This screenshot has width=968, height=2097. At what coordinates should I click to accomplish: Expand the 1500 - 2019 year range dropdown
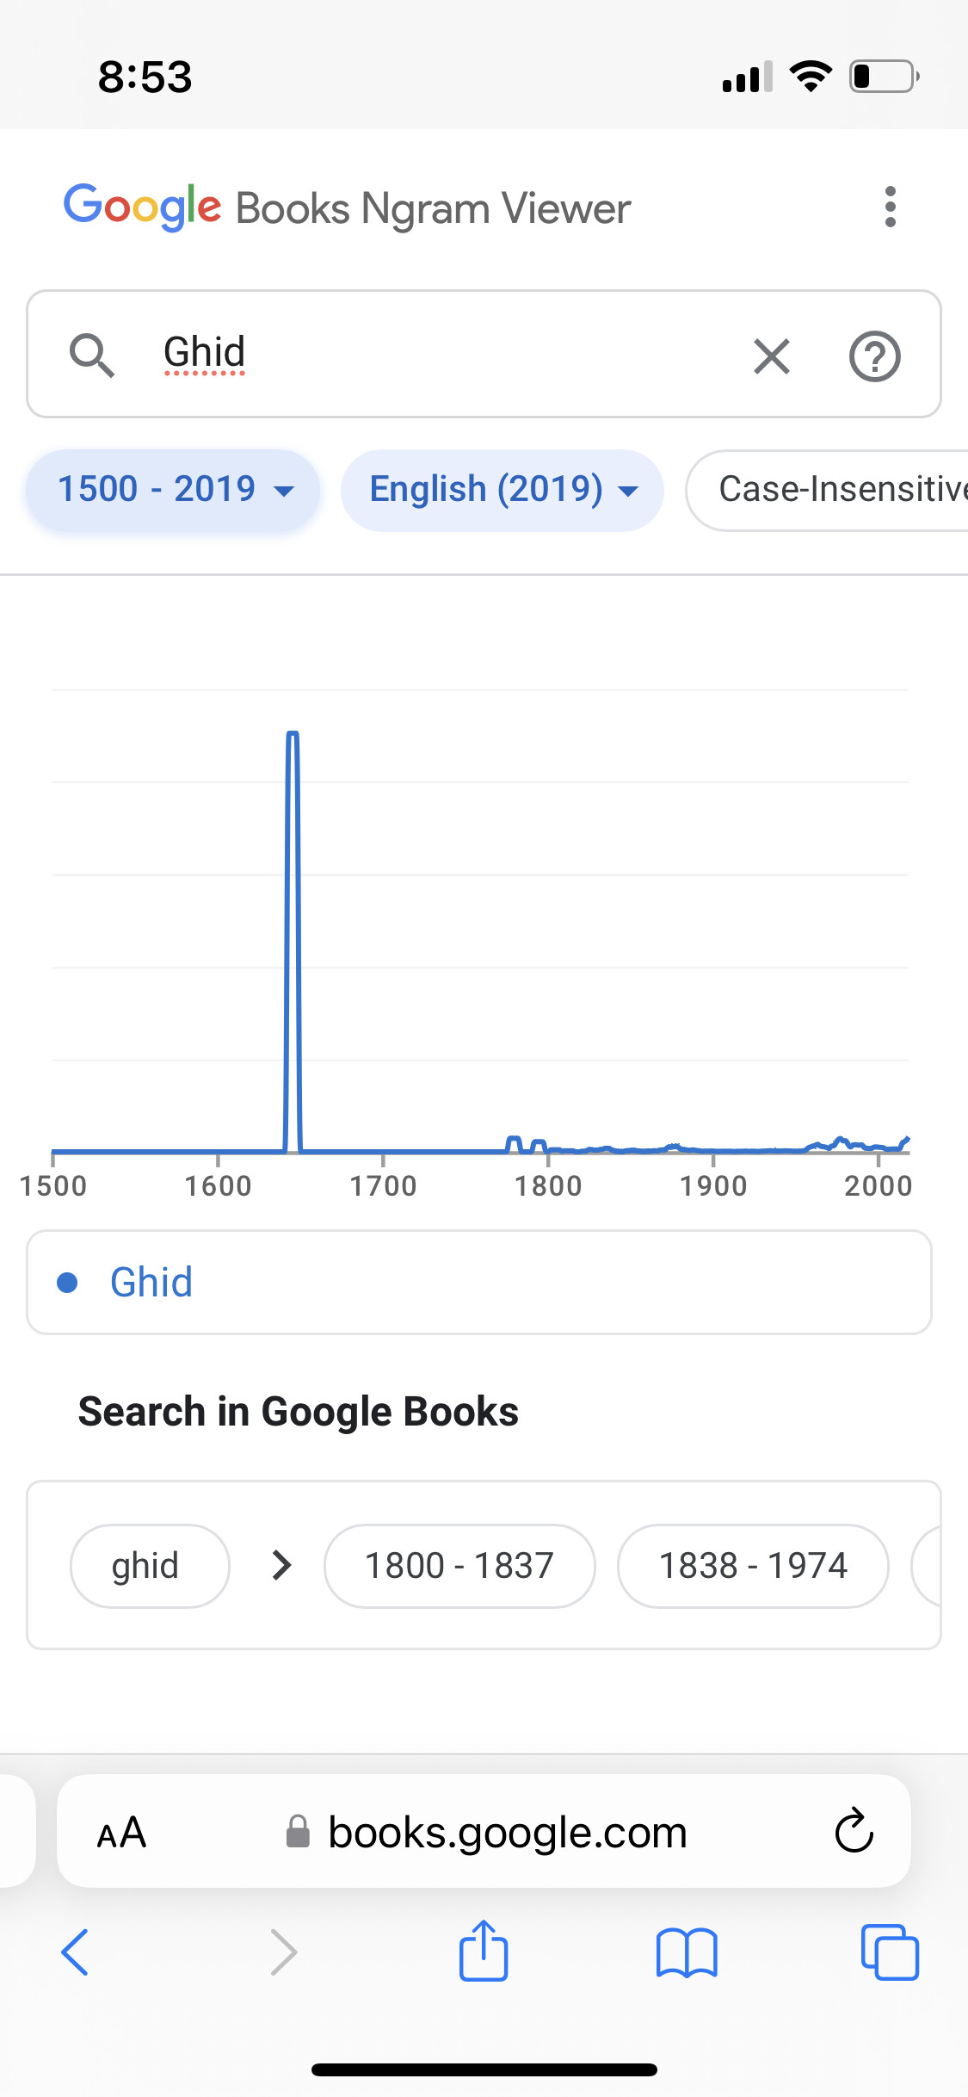pyautogui.click(x=173, y=490)
